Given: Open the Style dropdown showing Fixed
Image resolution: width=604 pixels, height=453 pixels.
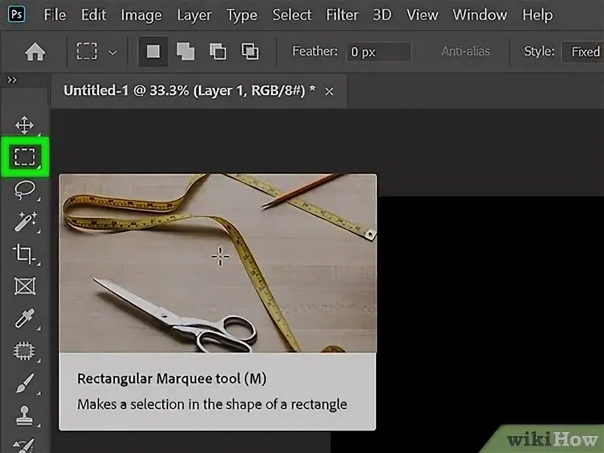Looking at the screenshot, I should pyautogui.click(x=582, y=52).
